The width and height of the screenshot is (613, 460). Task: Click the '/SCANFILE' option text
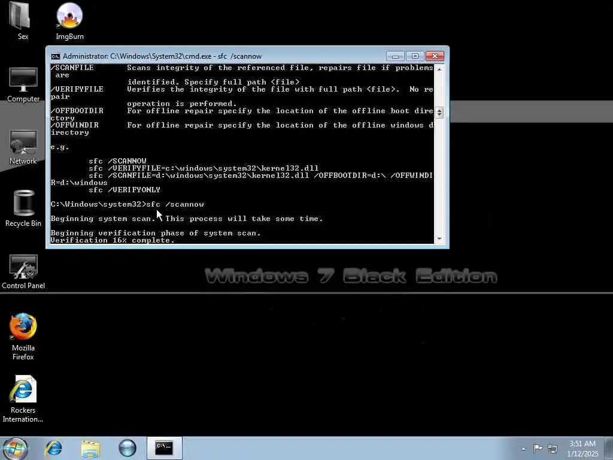pyautogui.click(x=72, y=68)
